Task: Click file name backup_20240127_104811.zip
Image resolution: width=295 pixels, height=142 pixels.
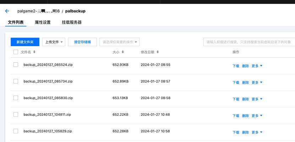Action: point(47,114)
